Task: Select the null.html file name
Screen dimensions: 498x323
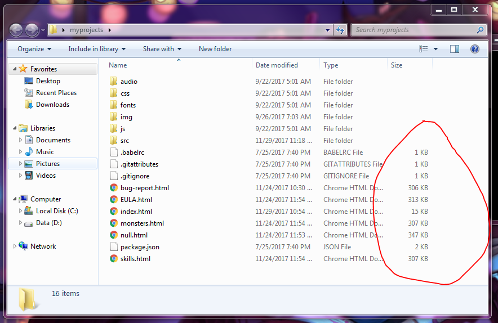Action: pos(134,235)
